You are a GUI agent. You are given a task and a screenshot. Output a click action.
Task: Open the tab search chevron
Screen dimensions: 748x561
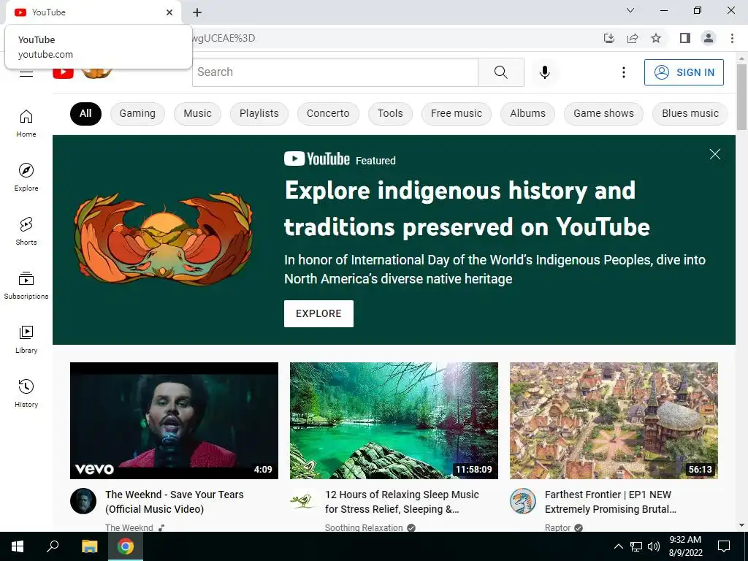click(630, 10)
